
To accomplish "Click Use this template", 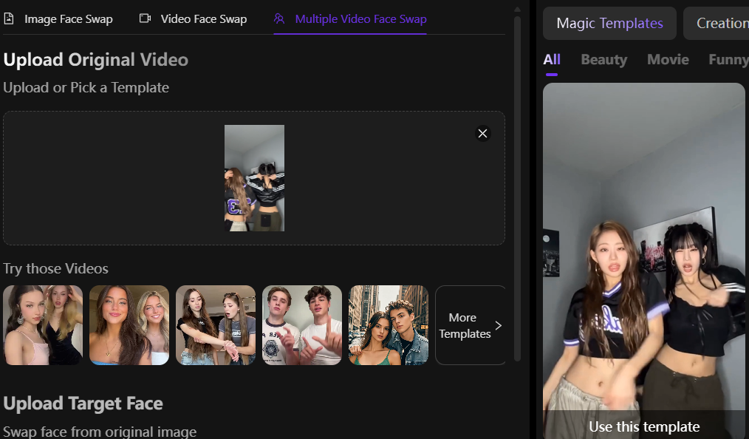I will point(643,426).
